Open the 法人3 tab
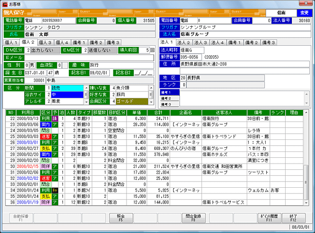 tap(201, 43)
